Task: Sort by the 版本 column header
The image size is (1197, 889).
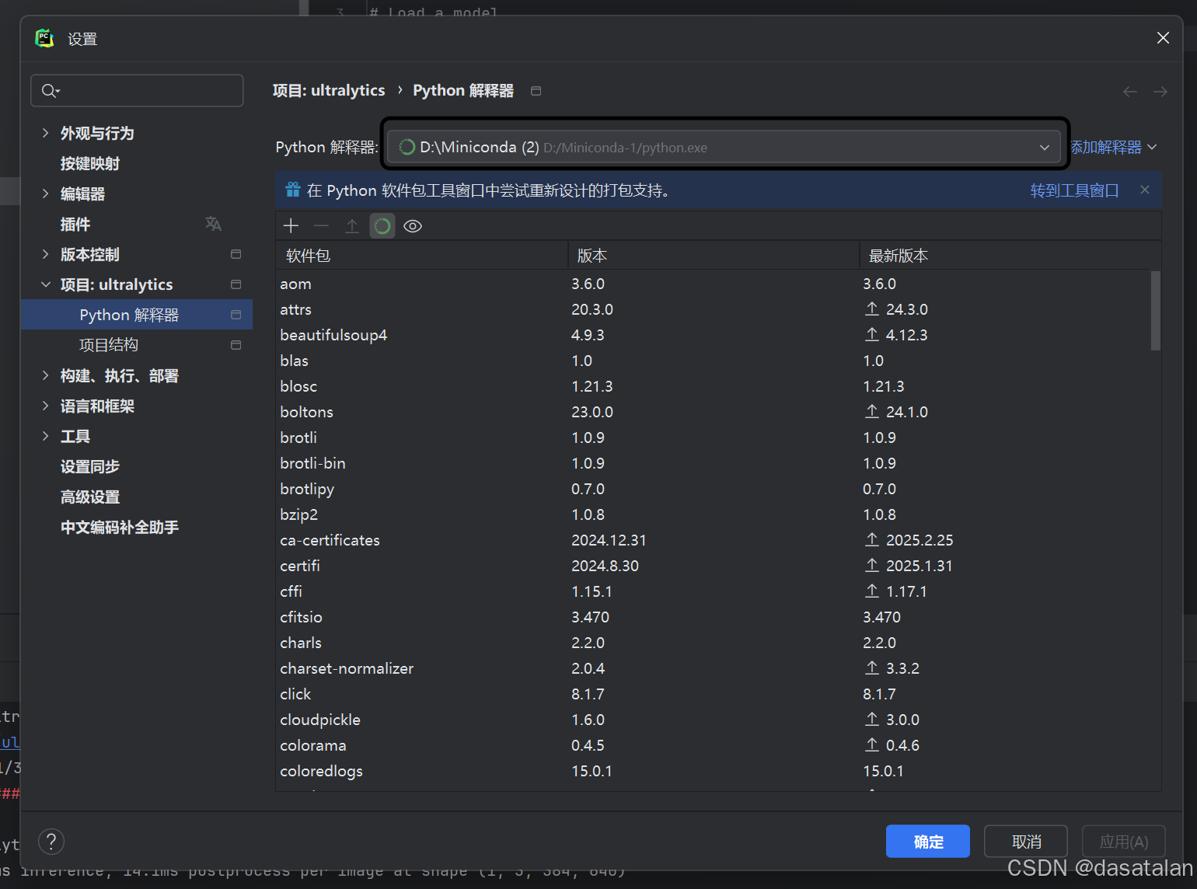Action: (x=714, y=256)
